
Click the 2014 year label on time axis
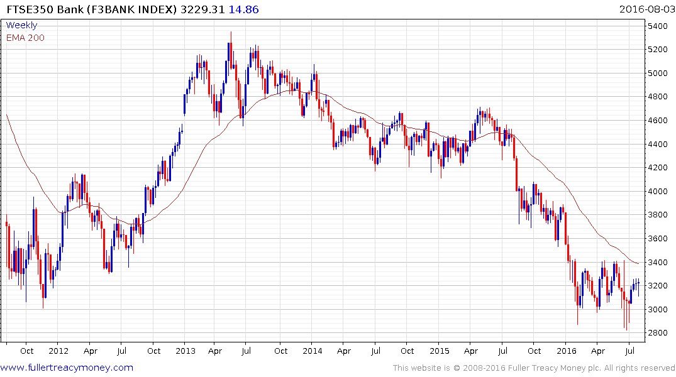(x=313, y=351)
